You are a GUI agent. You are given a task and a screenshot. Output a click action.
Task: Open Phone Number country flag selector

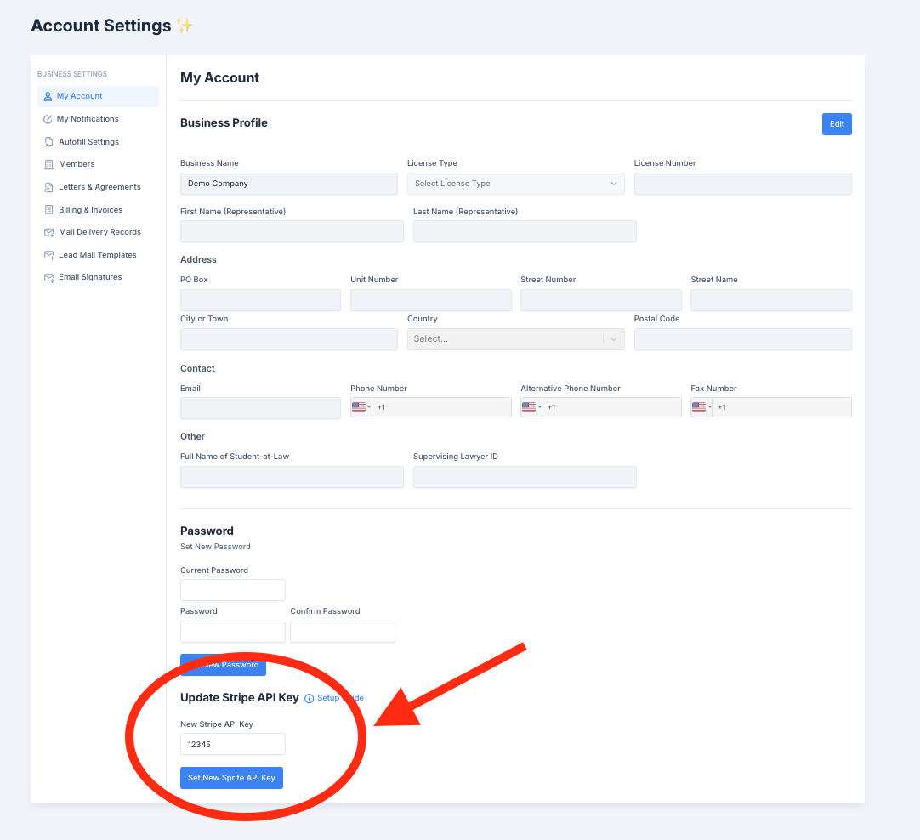click(x=361, y=407)
